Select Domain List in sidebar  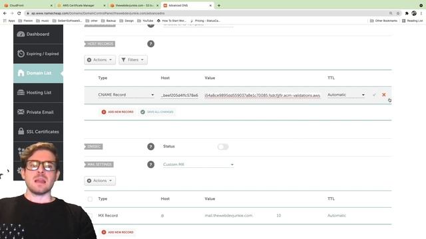coord(38,73)
